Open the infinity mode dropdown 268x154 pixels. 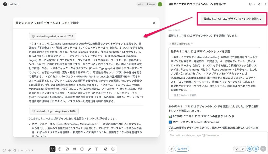[141, 4]
